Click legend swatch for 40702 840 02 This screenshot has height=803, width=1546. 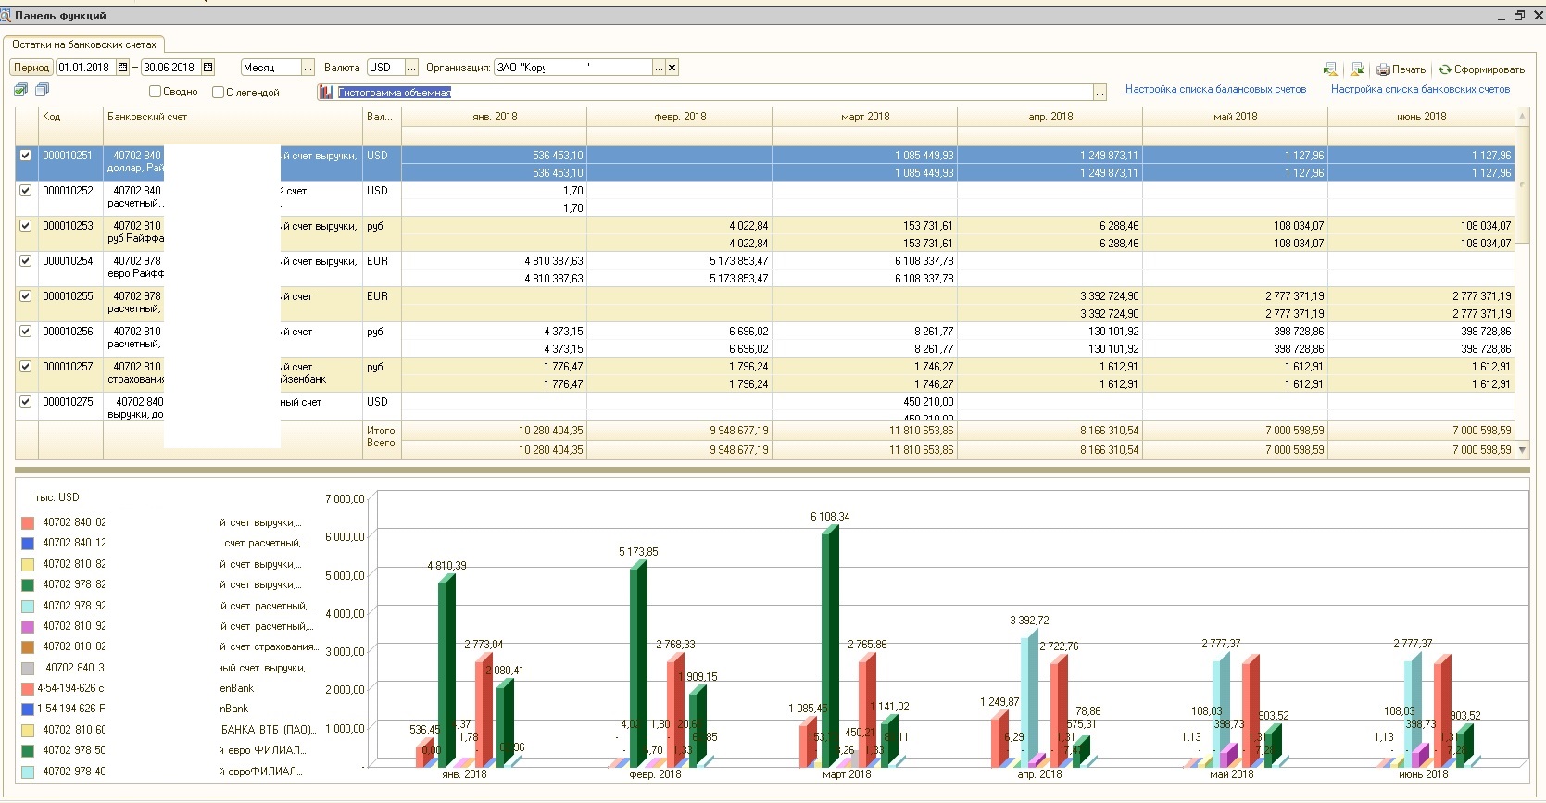(28, 523)
